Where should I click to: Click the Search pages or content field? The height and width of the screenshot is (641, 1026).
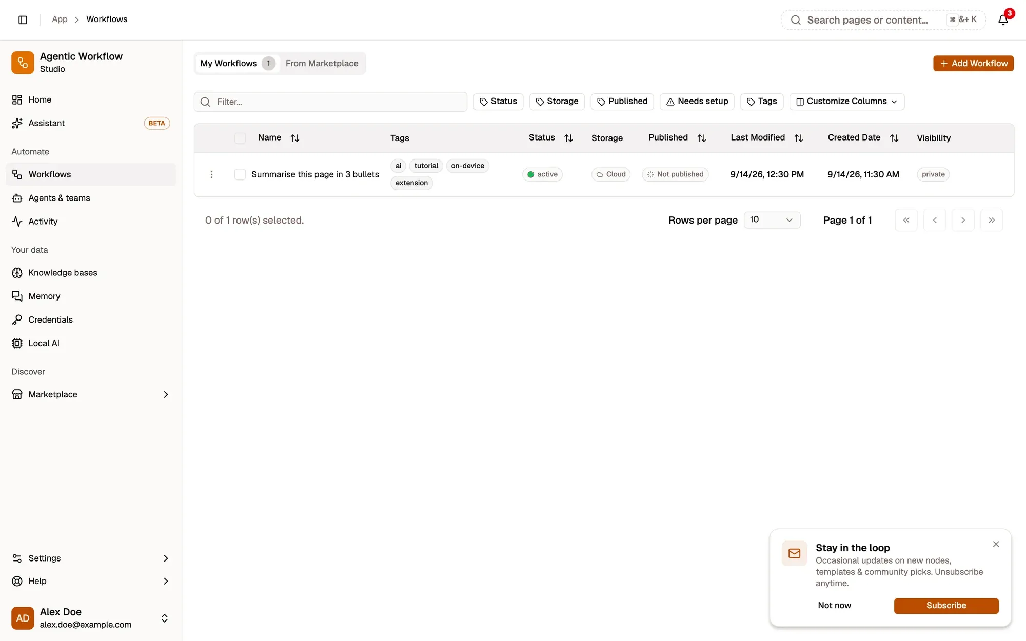[883, 20]
